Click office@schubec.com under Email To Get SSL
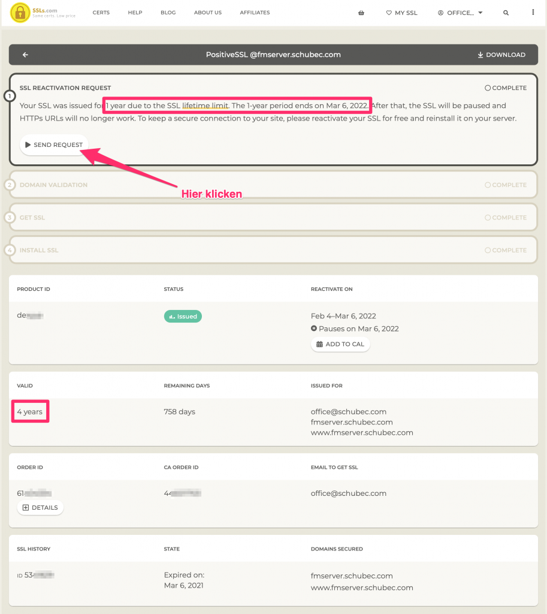Viewport: 547px width, 614px height. pos(349,493)
